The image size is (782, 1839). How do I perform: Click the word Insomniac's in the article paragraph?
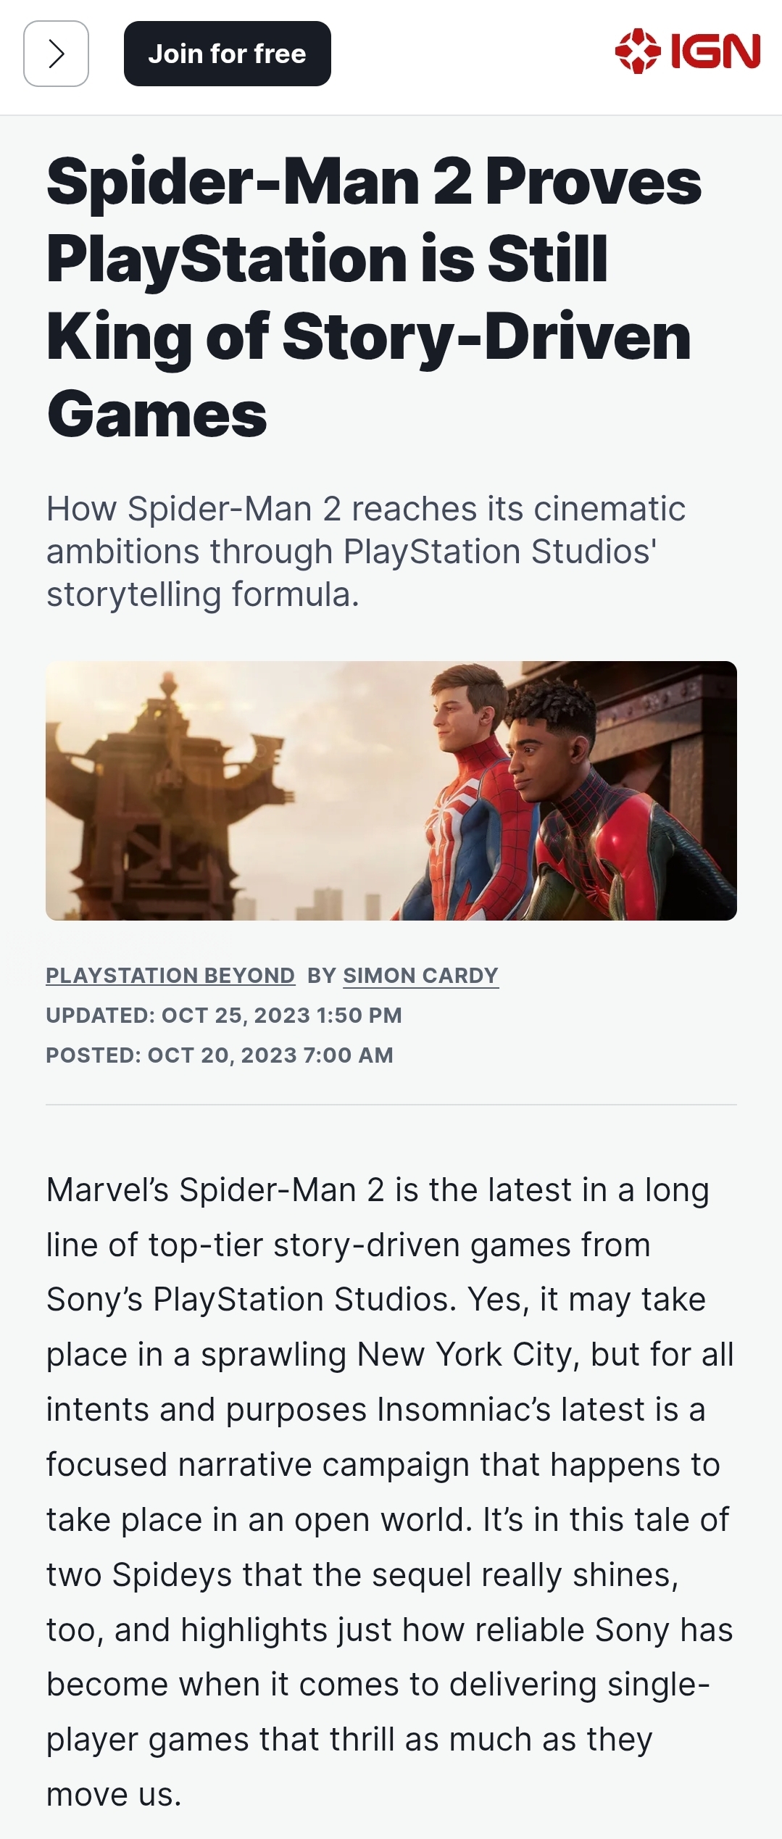point(465,1410)
